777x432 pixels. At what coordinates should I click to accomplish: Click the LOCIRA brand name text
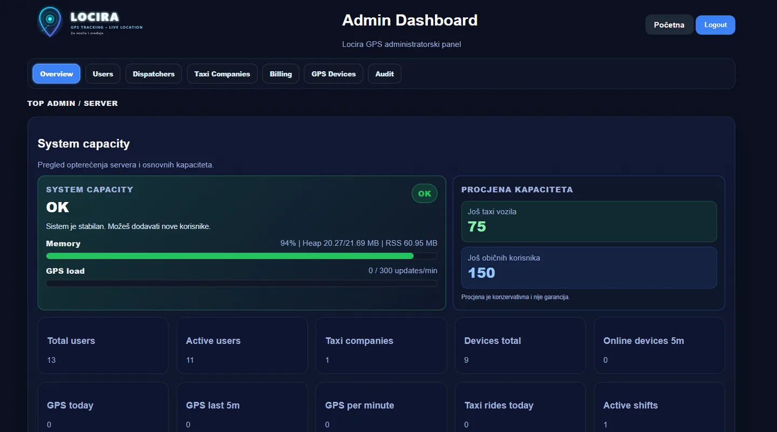click(95, 17)
